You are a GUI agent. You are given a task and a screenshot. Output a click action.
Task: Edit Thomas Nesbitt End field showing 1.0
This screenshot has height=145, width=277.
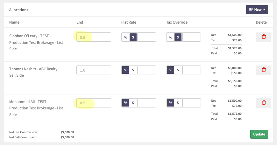(x=94, y=70)
